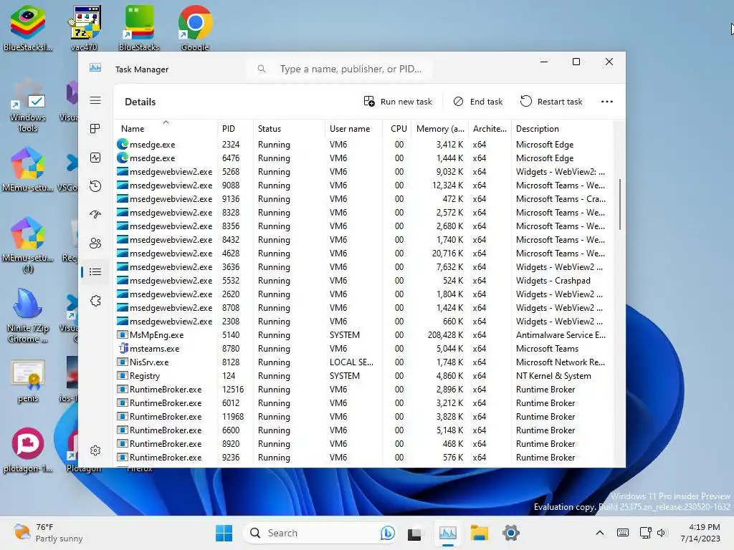This screenshot has width=734, height=550.
Task: Focus the Task Manager search field
Action: 340,69
